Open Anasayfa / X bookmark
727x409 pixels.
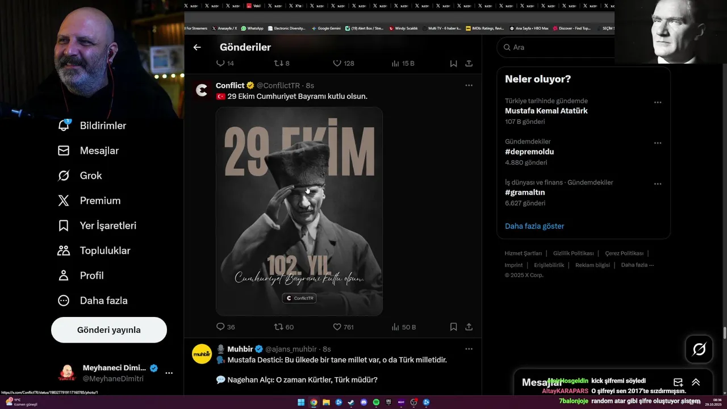[224, 28]
